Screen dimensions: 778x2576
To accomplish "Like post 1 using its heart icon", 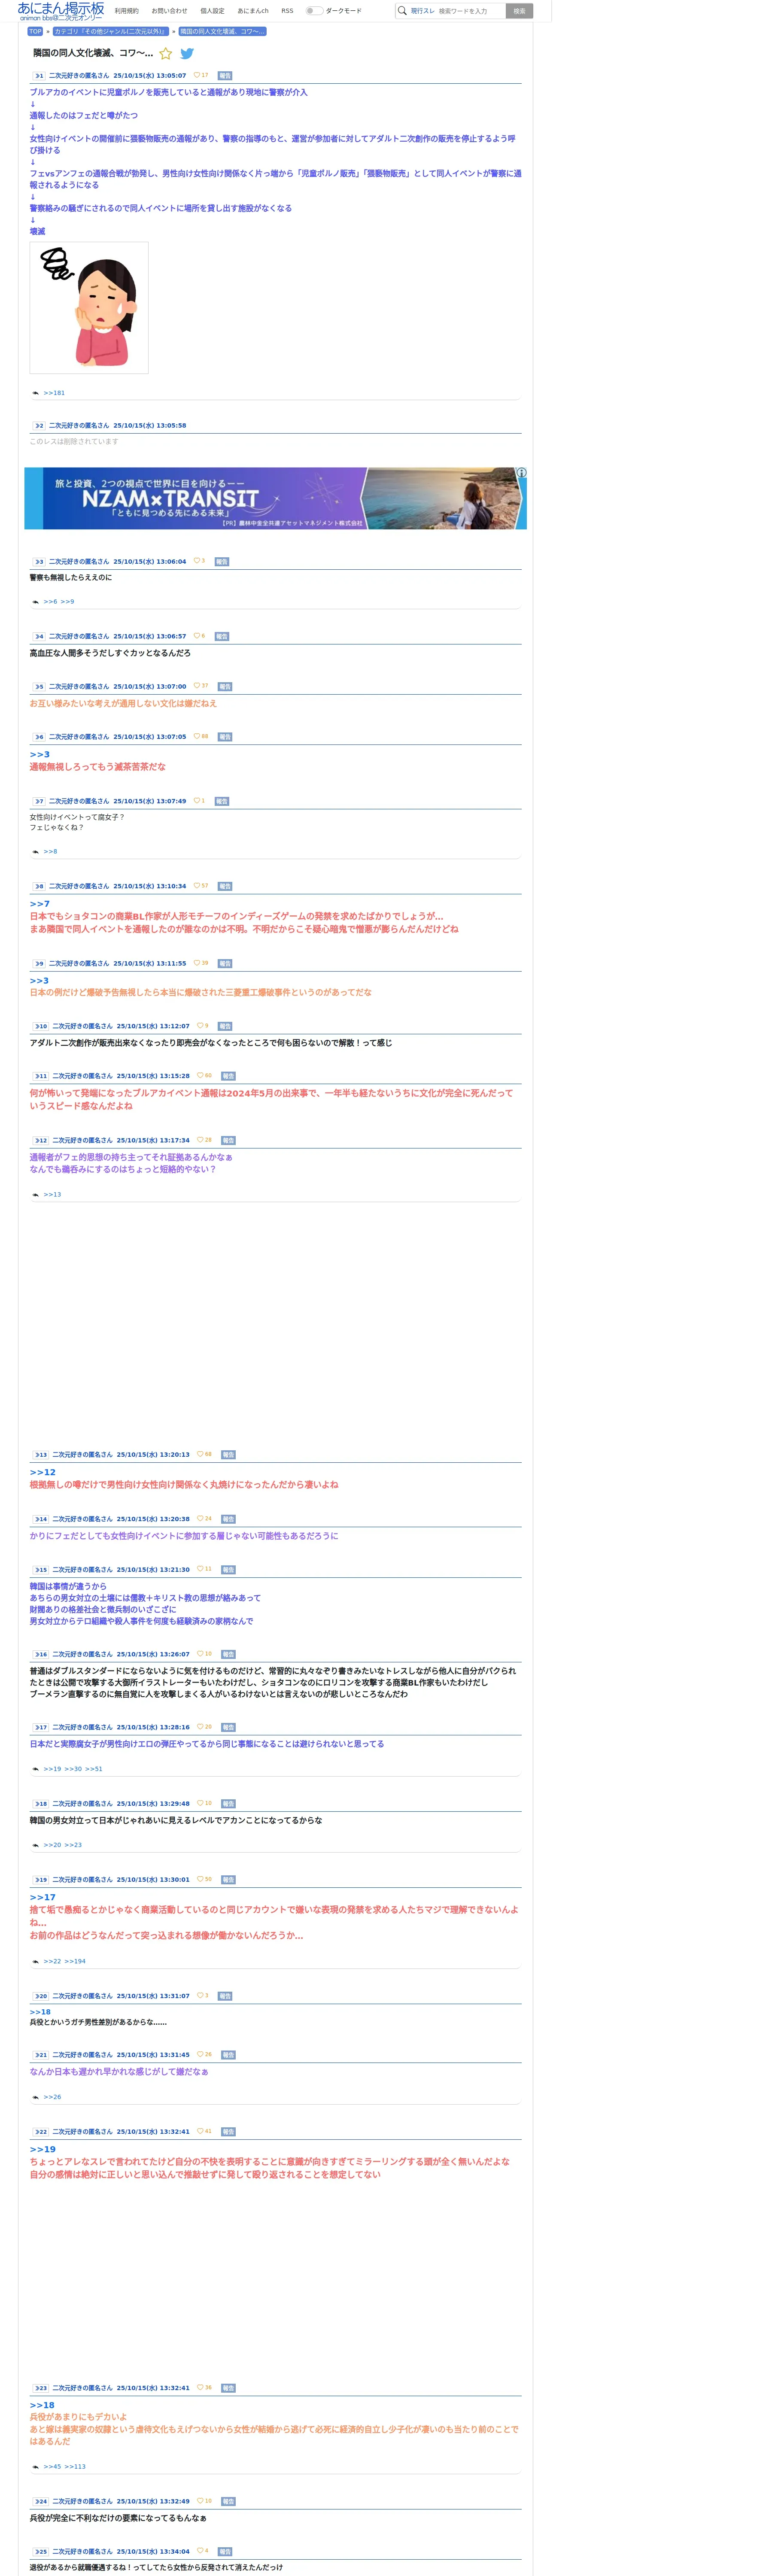I will coord(197,75).
